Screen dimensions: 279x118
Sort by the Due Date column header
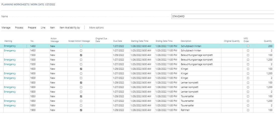(x=117, y=41)
